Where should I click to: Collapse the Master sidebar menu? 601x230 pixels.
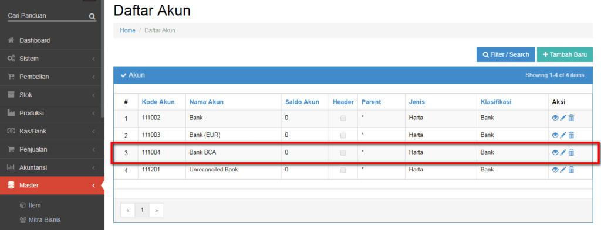52,186
